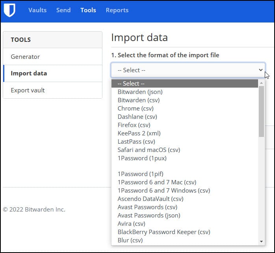Screen dimensions: 275x253
Task: Pick 1Password 6 and 7 Windows (csv)
Action: pos(185,191)
